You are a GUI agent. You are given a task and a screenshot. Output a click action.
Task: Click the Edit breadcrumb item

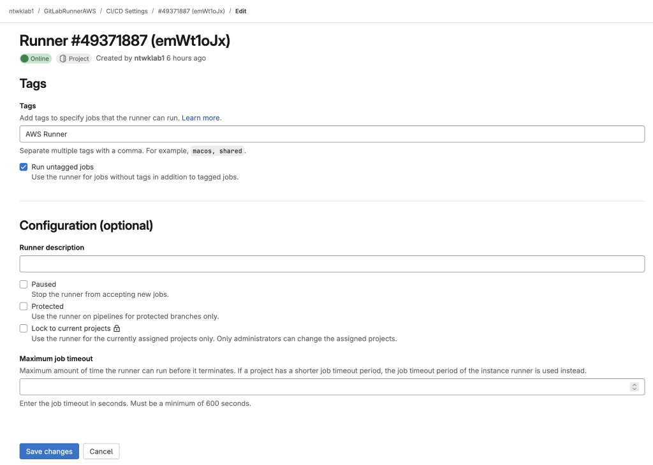coord(240,11)
